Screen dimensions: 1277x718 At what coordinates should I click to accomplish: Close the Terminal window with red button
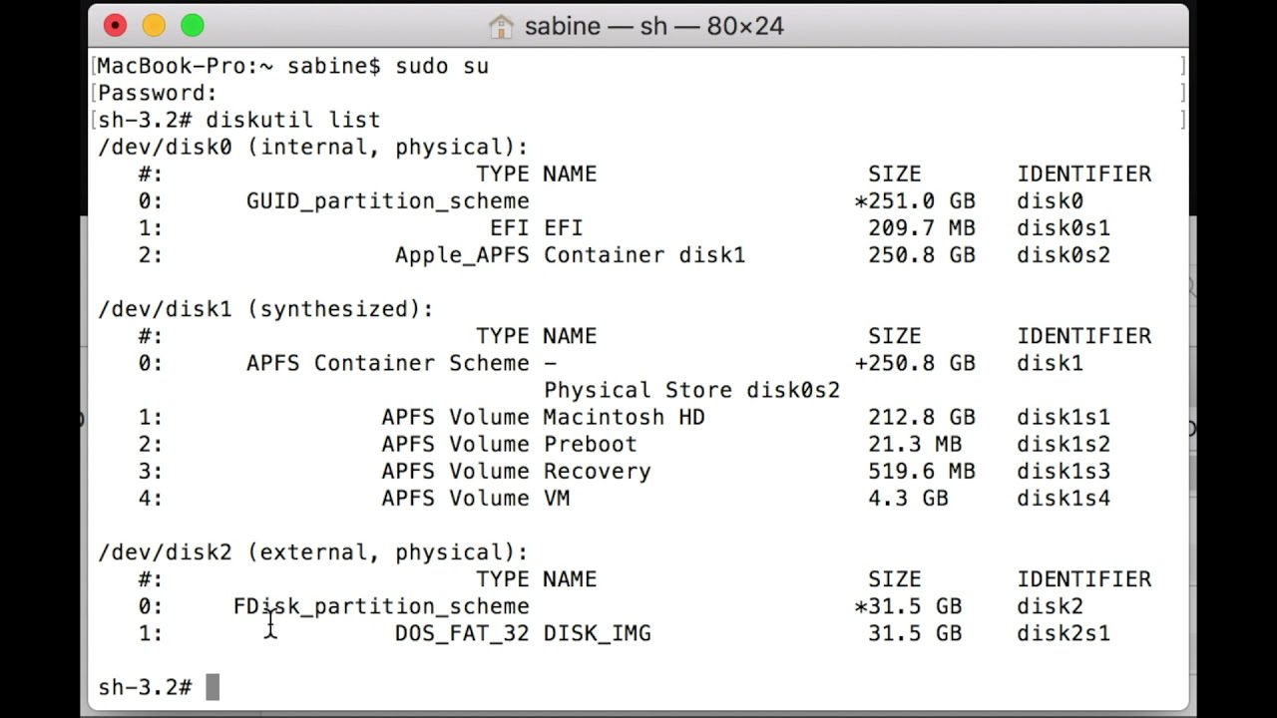[116, 26]
